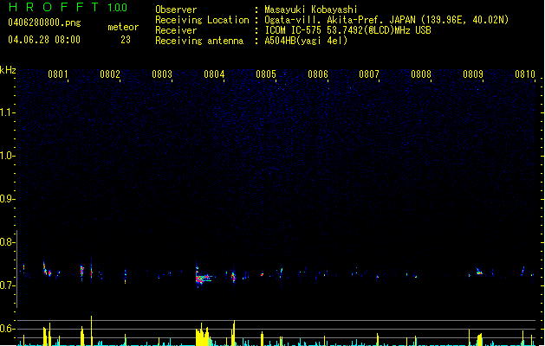This screenshot has width=545, height=346.
Task: Click the 0801 time marker
Action: 58,74
